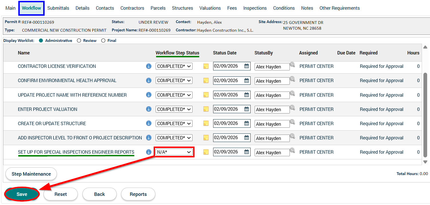Click magnifier lookup beside Enter Project Valuation StatusBy
Image resolution: width=430 pixels, height=205 pixels.
(292, 107)
